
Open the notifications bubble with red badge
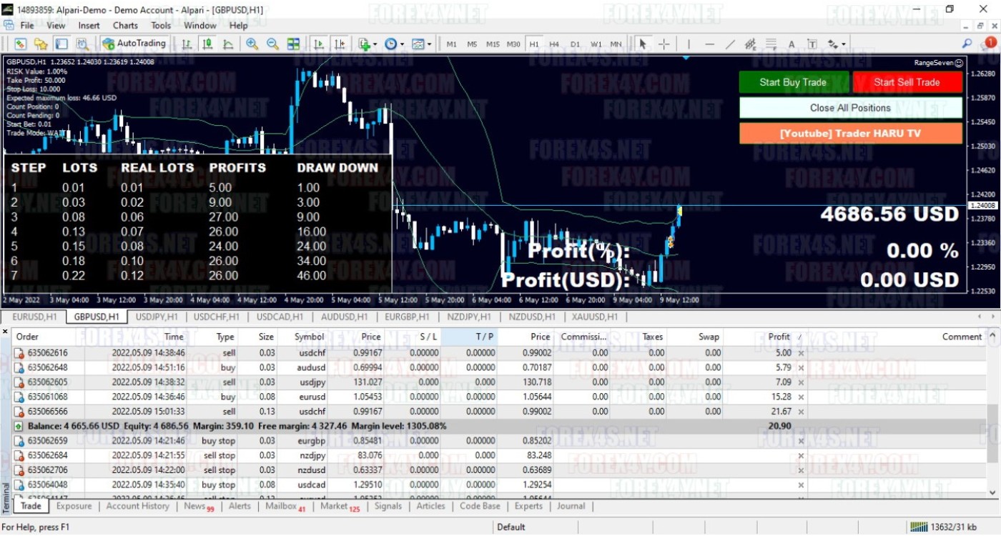[990, 44]
